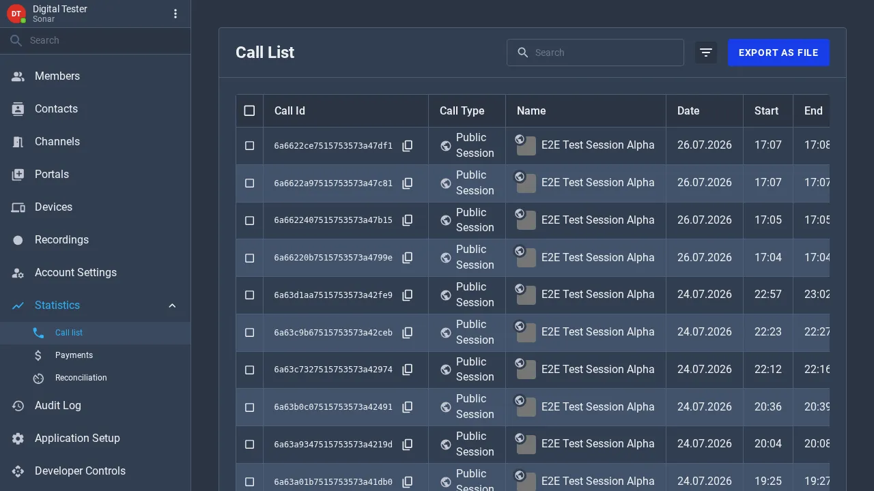874x491 pixels.
Task: Check the row for call 6a63d1aa7515753573a42fe9
Action: [x=249, y=295]
